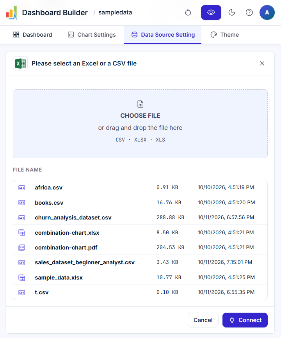Viewport: 281px width, 338px height.
Task: Select file sample_data.xlsx
Action: click(x=140, y=278)
